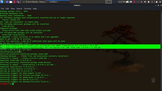Open the file manager launcher in panel

[11, 2]
